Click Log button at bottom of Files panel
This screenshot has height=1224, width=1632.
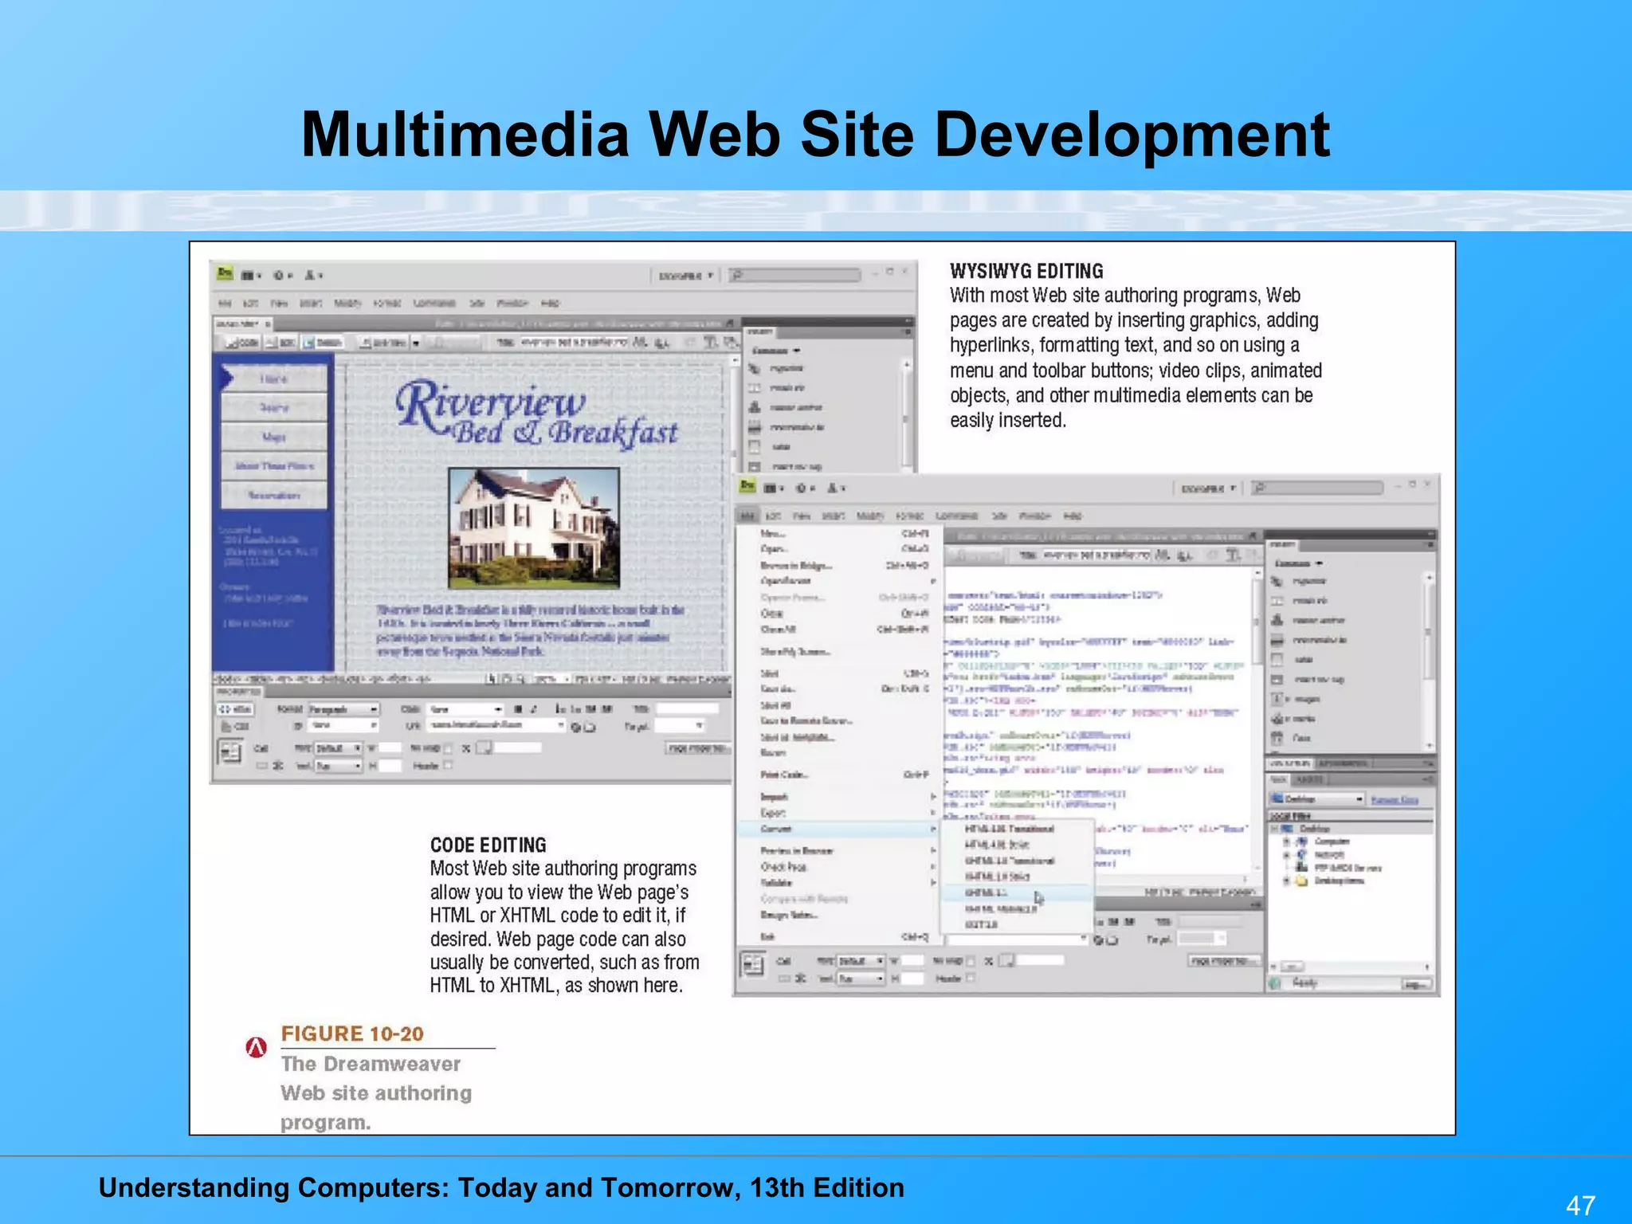[x=1415, y=985]
